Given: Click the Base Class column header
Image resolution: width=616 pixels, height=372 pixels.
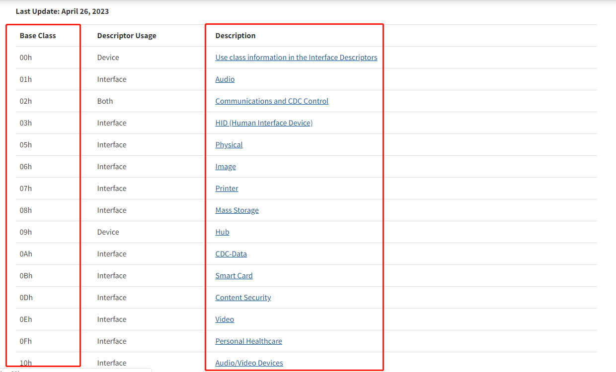Looking at the screenshot, I should coord(38,36).
